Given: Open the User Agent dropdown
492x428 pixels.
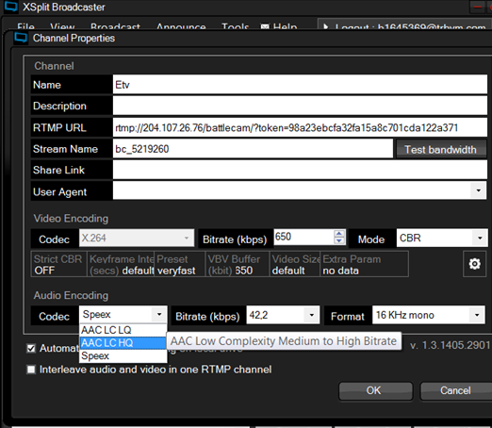Looking at the screenshot, I should pyautogui.click(x=478, y=190).
